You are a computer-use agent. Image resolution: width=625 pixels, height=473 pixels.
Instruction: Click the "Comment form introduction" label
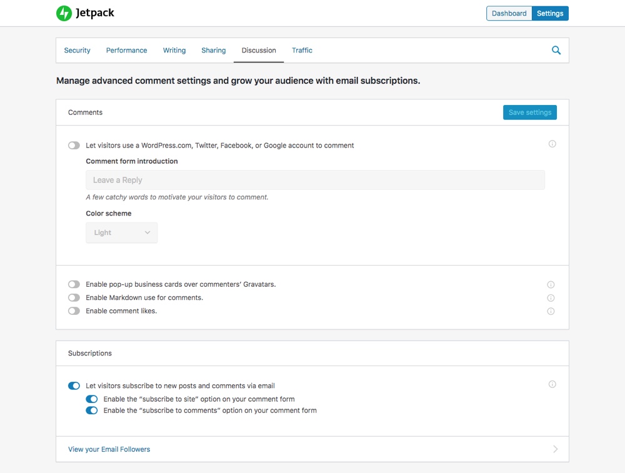(132, 161)
